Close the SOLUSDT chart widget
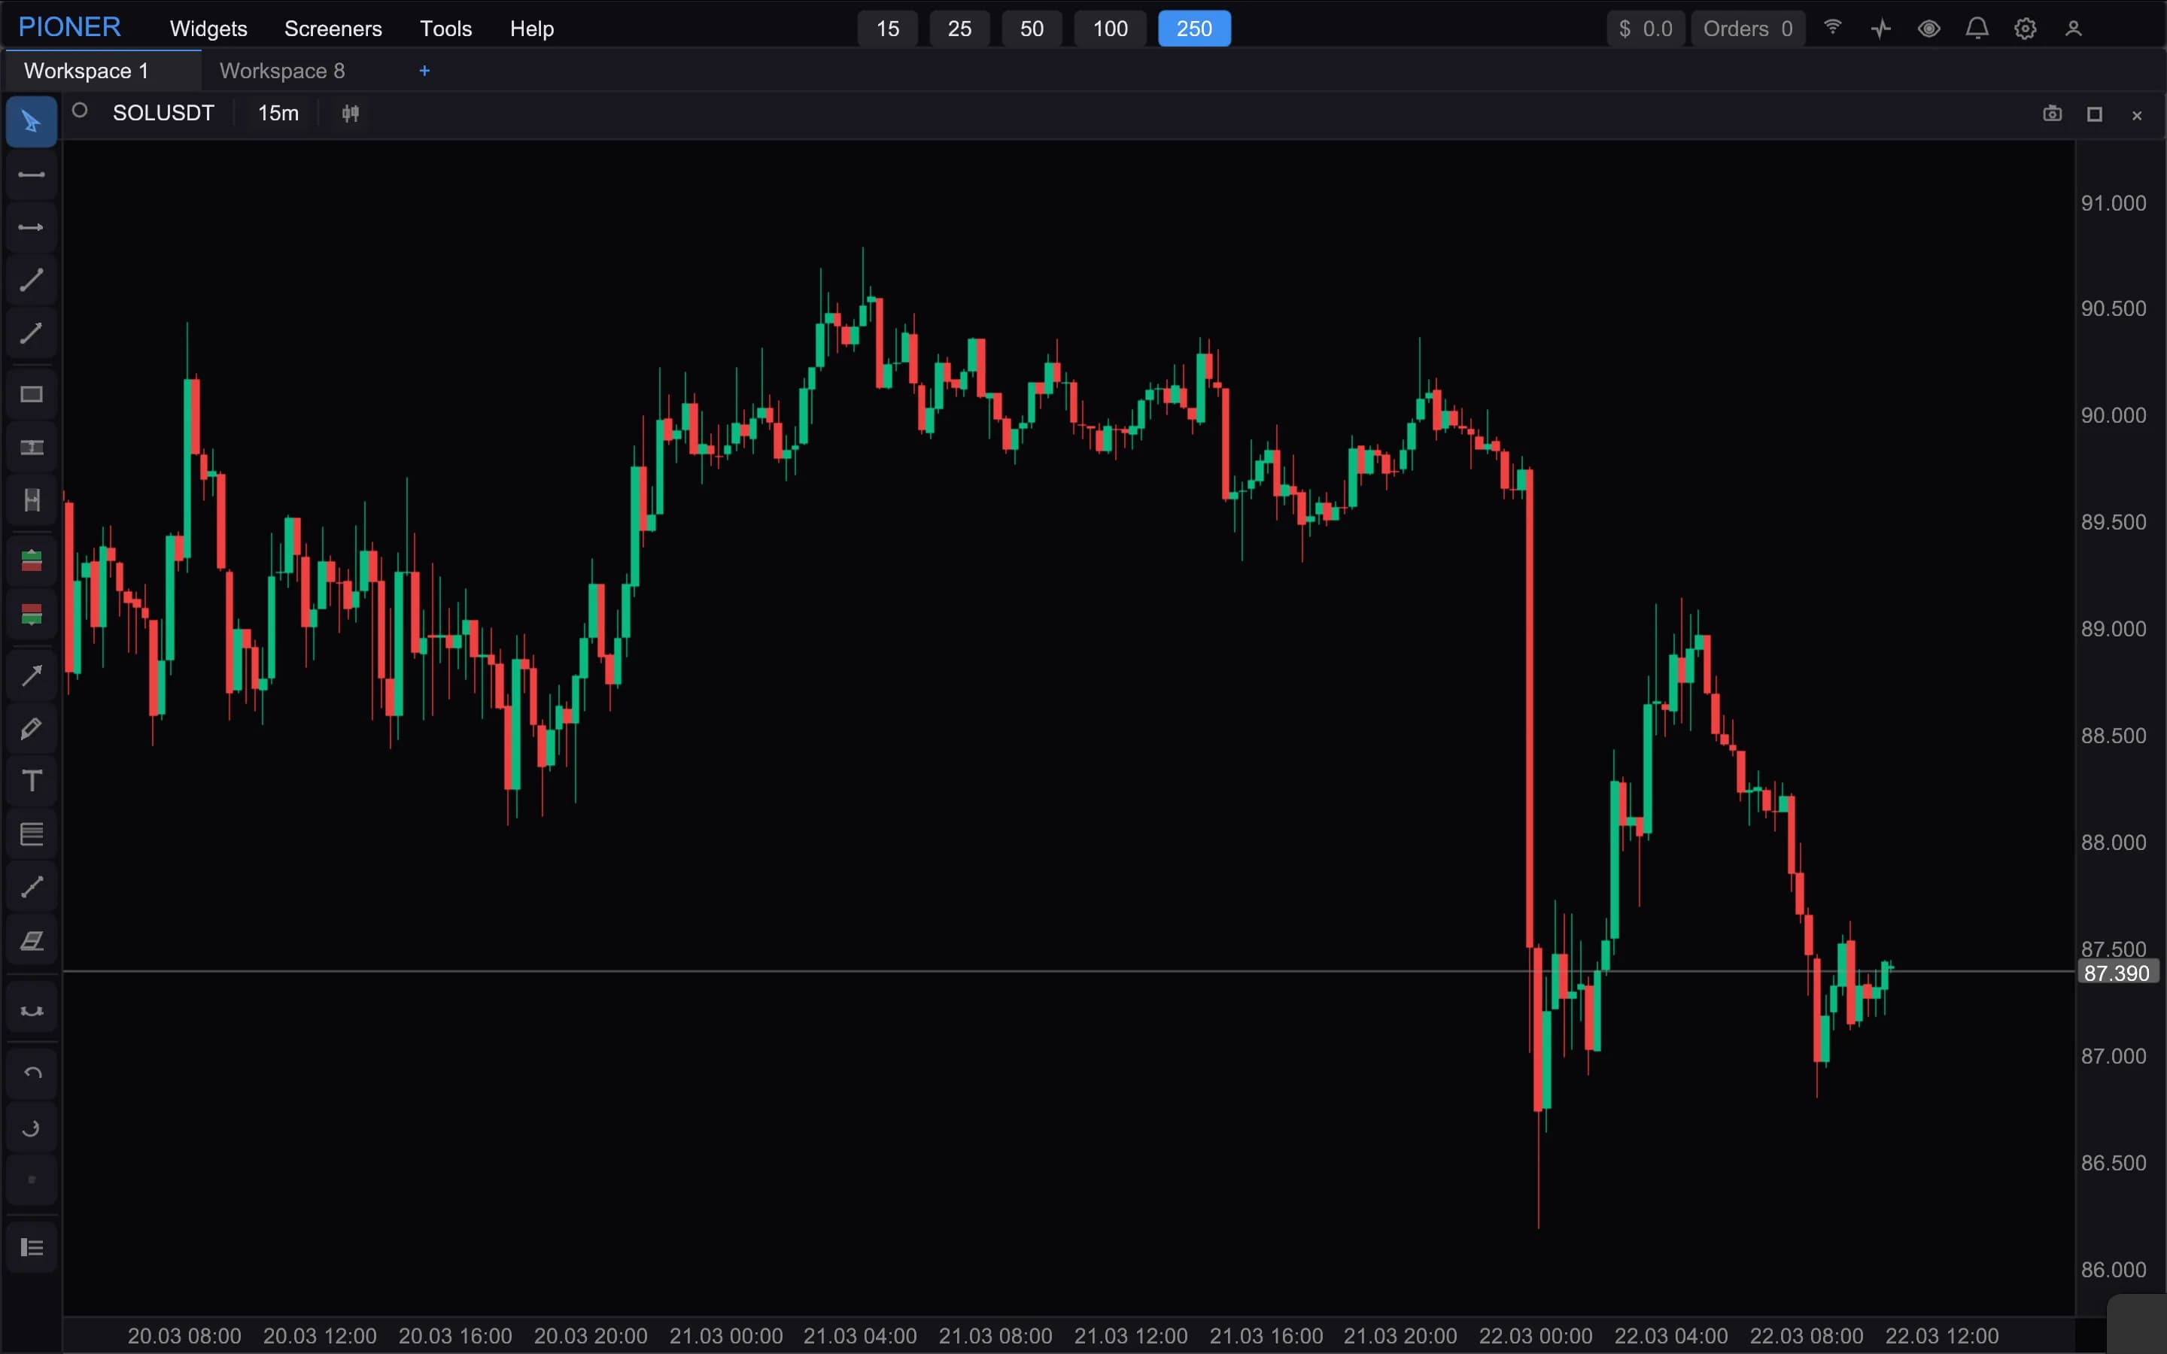The height and width of the screenshot is (1354, 2167). click(x=2137, y=116)
